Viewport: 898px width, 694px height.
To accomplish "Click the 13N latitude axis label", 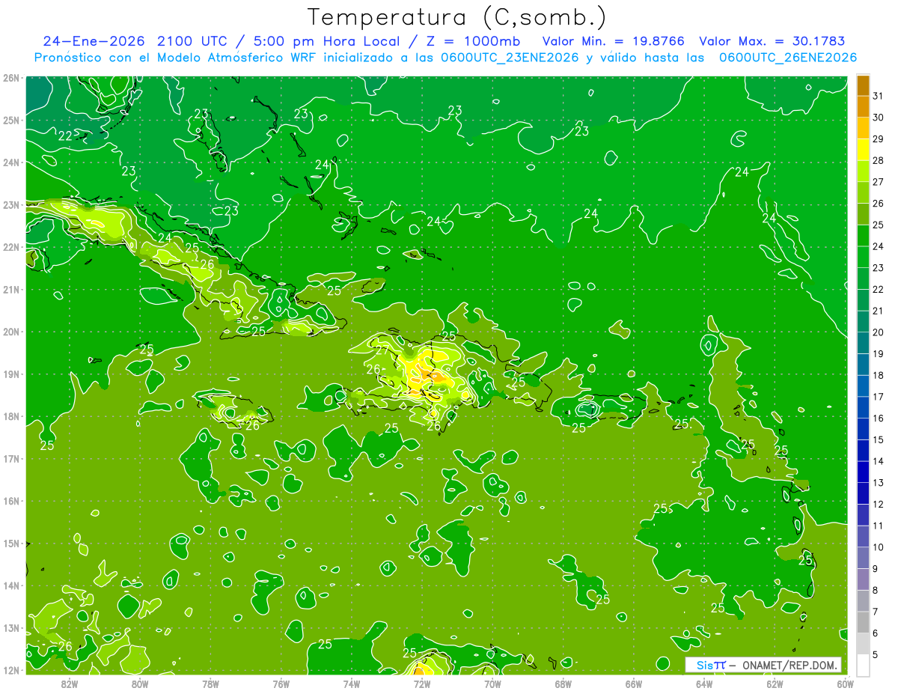I will pyautogui.click(x=11, y=627).
